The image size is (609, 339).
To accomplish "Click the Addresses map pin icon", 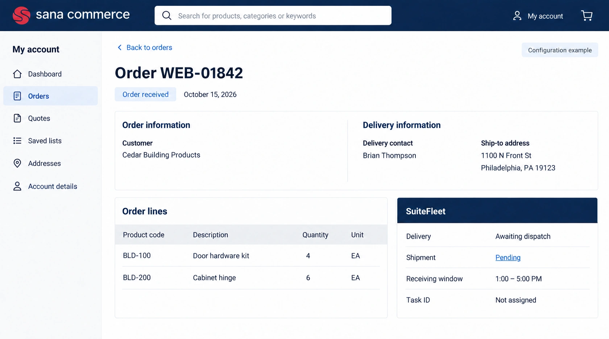I will click(17, 163).
